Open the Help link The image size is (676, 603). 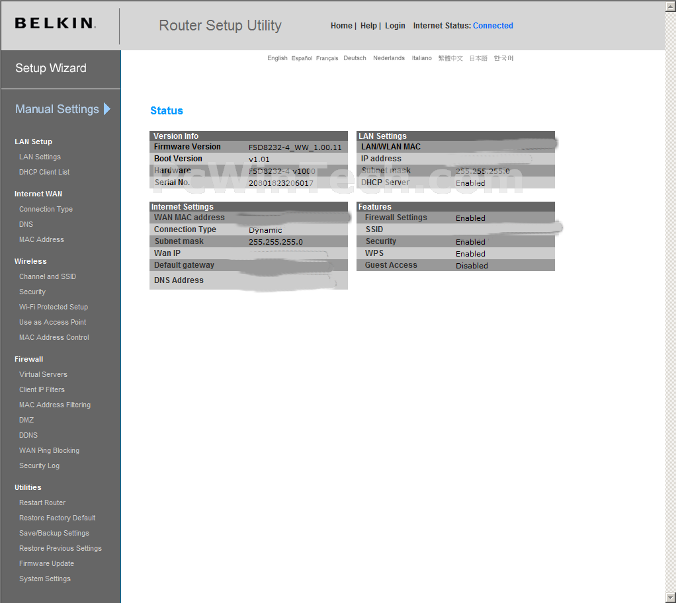point(368,26)
